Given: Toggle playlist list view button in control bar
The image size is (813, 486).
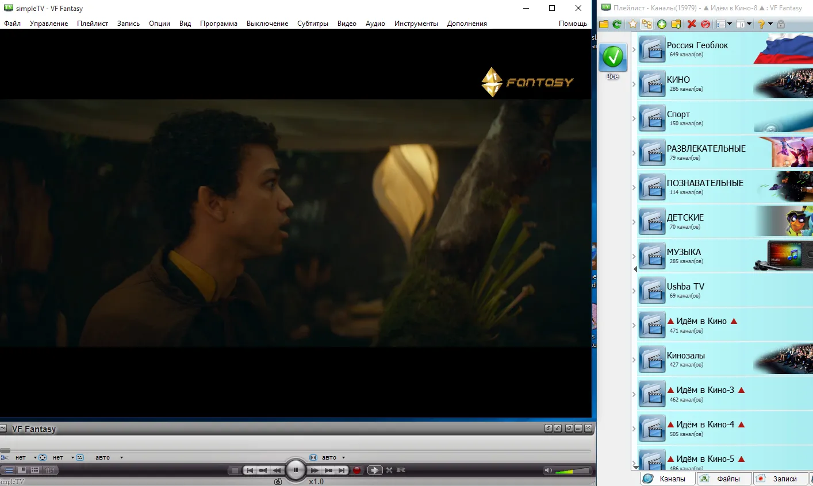Looking at the screenshot, I should pos(9,470).
